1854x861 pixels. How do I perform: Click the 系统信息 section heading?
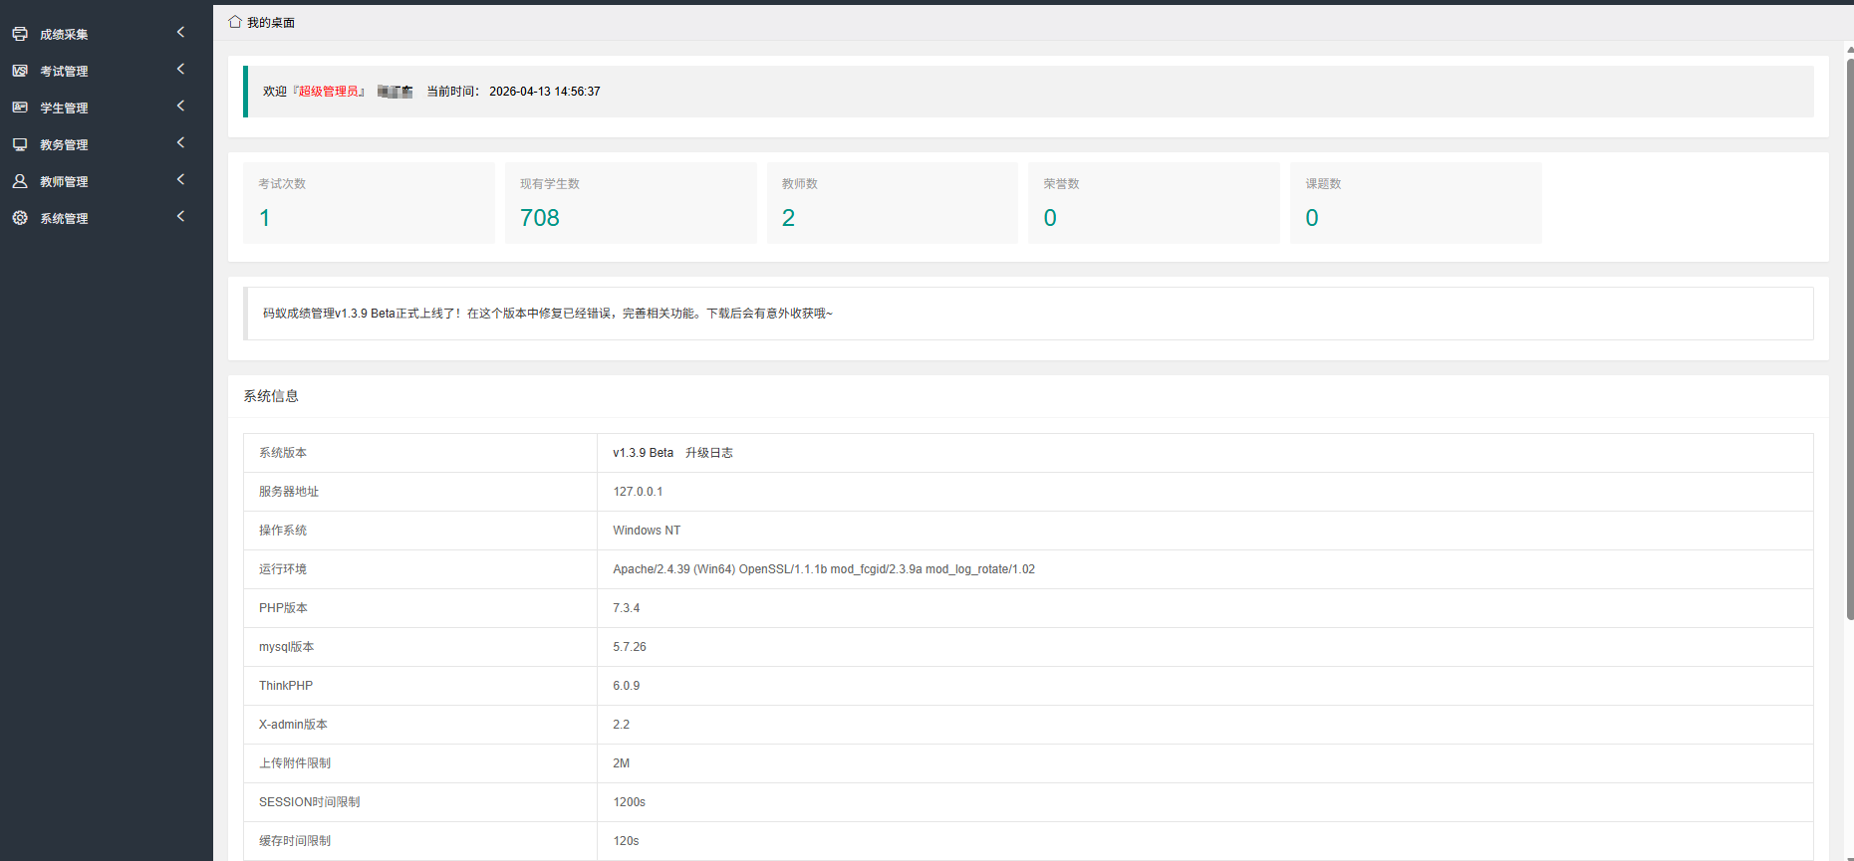[x=271, y=396]
